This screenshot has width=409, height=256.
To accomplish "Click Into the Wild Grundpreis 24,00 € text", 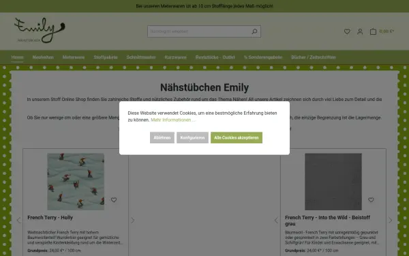I will 312,251.
